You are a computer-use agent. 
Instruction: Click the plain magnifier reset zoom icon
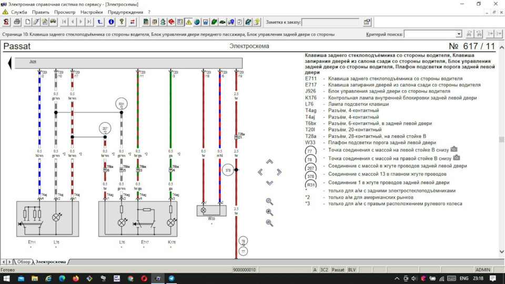pyautogui.click(x=269, y=201)
